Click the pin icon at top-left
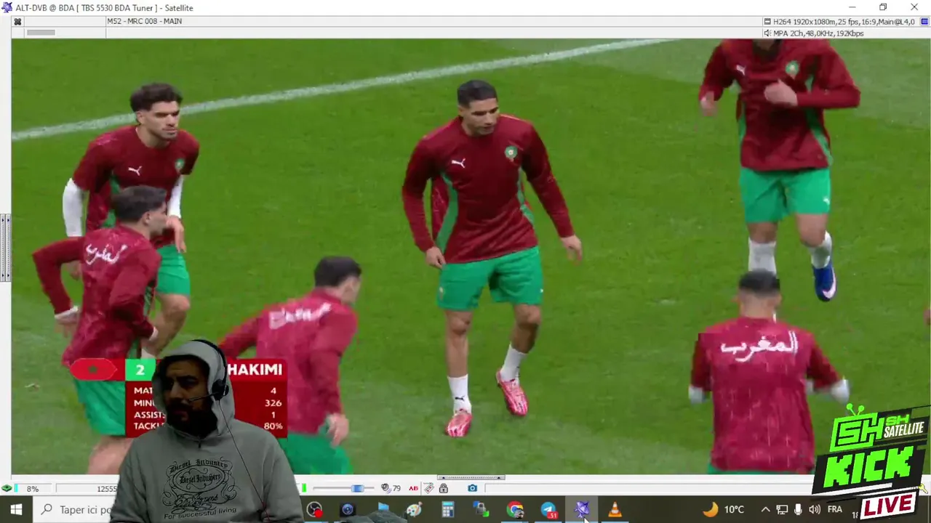Image resolution: width=931 pixels, height=523 pixels. (17, 21)
